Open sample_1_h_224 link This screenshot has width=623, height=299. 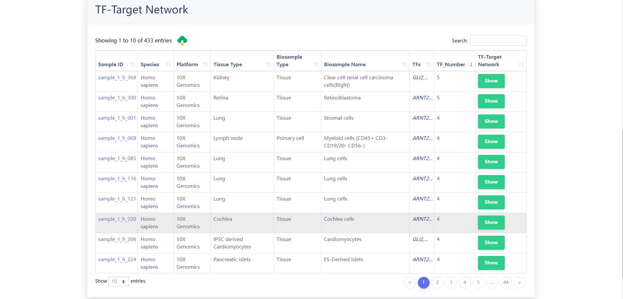(117, 260)
